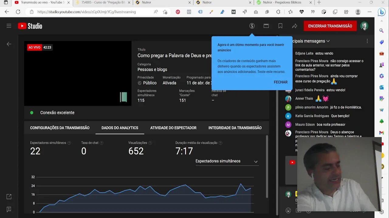
Task: Switch to Configurações da transmissão tab
Action: click(x=60, y=128)
